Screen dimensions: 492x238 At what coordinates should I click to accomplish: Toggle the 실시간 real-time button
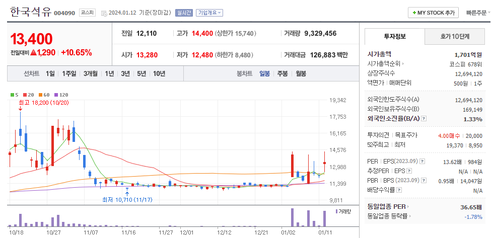[184, 13]
